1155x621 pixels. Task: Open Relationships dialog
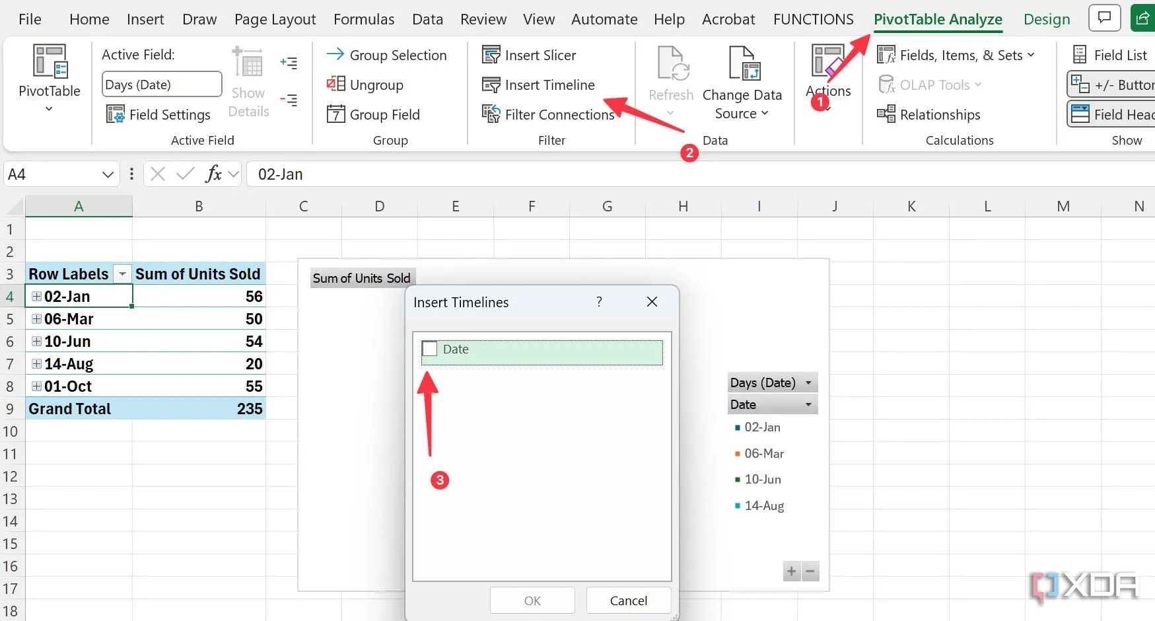tap(928, 114)
